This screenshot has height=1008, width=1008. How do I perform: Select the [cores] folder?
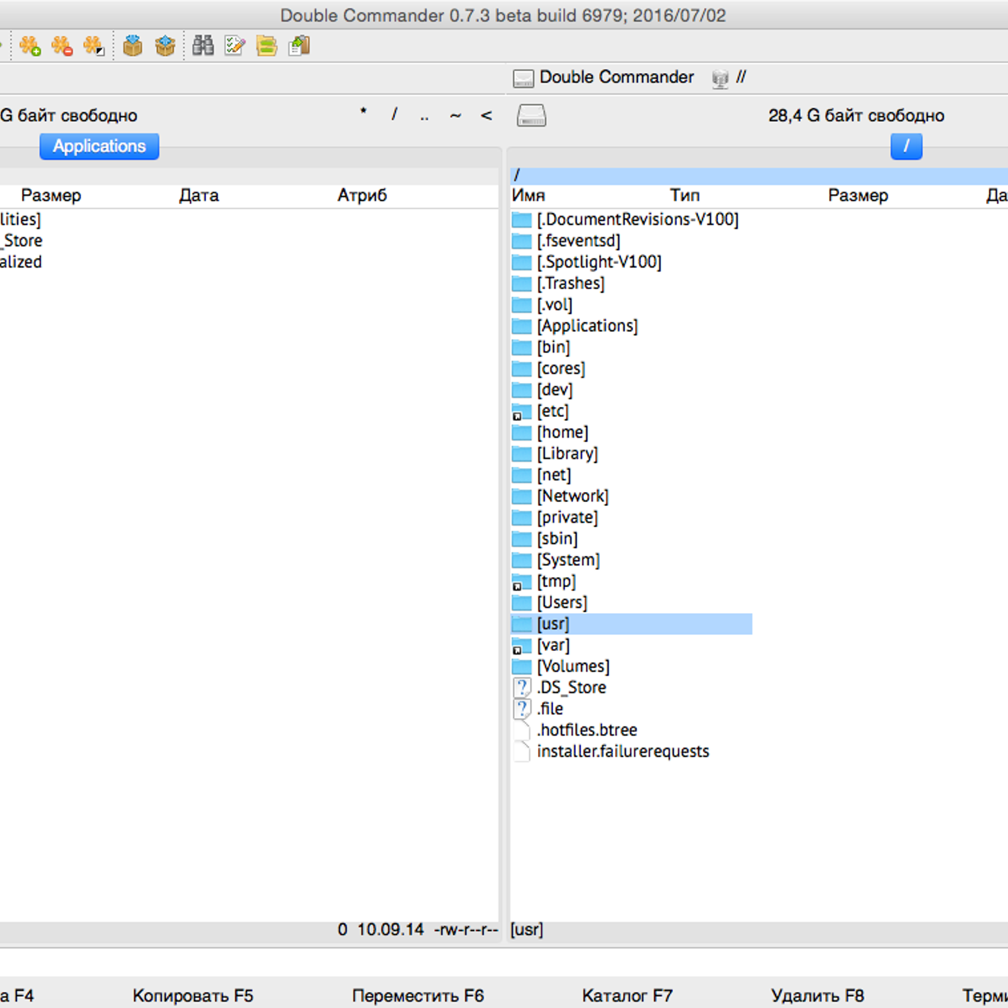(561, 369)
